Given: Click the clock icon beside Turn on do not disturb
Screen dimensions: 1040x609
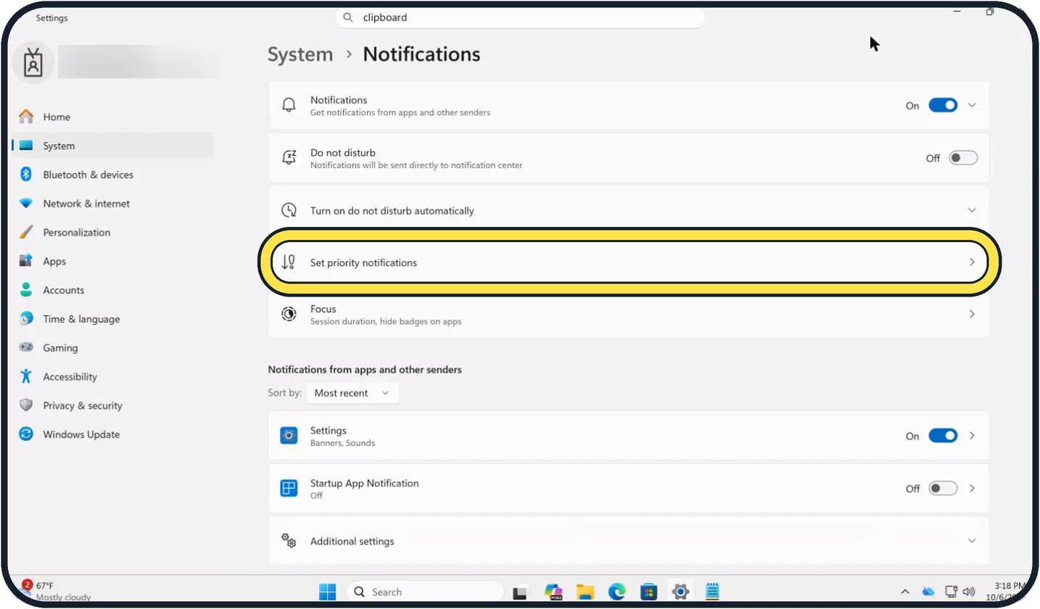Looking at the screenshot, I should tap(289, 210).
